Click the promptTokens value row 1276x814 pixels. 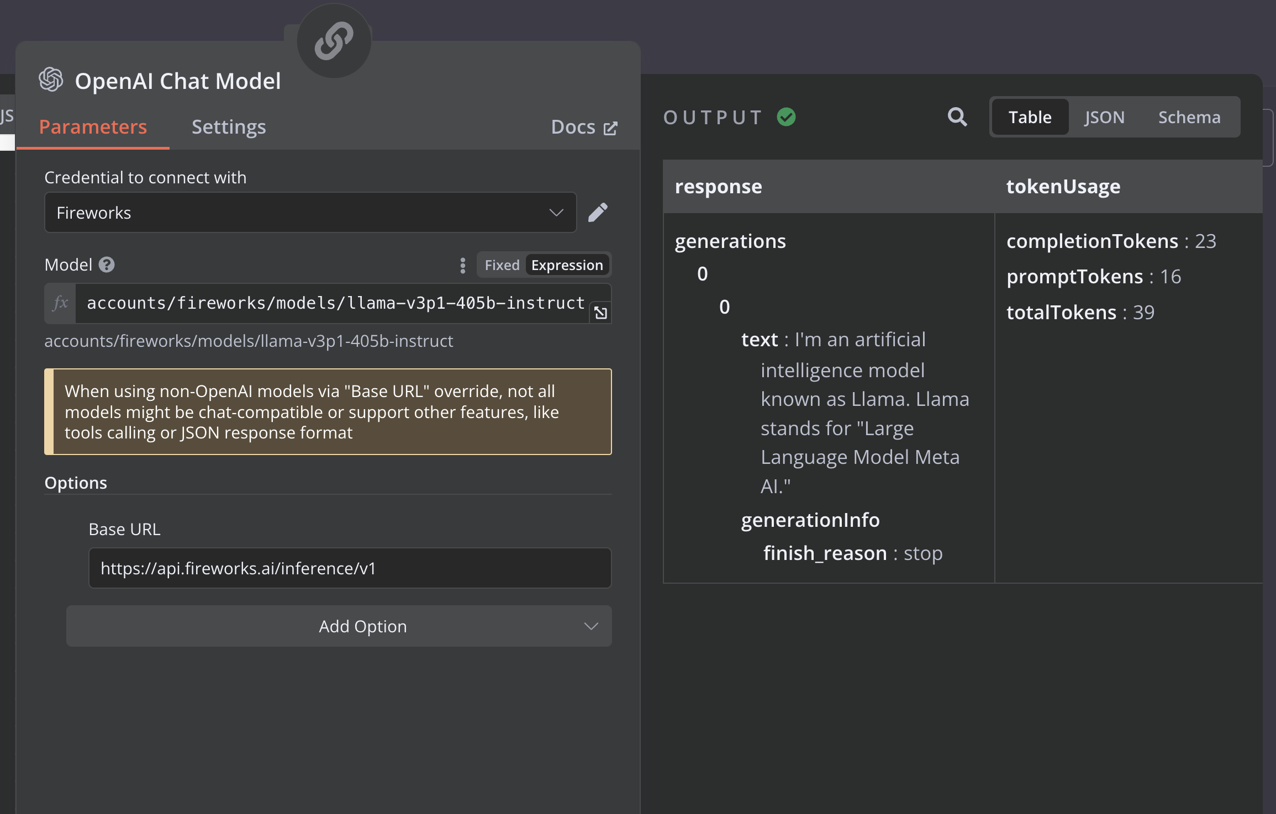click(1094, 277)
